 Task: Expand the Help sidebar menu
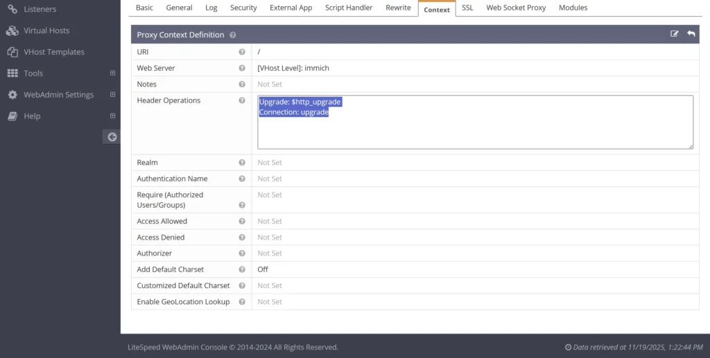click(112, 116)
